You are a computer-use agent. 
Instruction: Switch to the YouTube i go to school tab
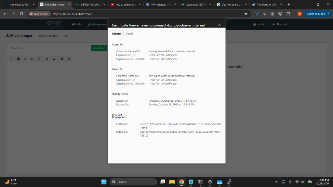click(x=126, y=5)
